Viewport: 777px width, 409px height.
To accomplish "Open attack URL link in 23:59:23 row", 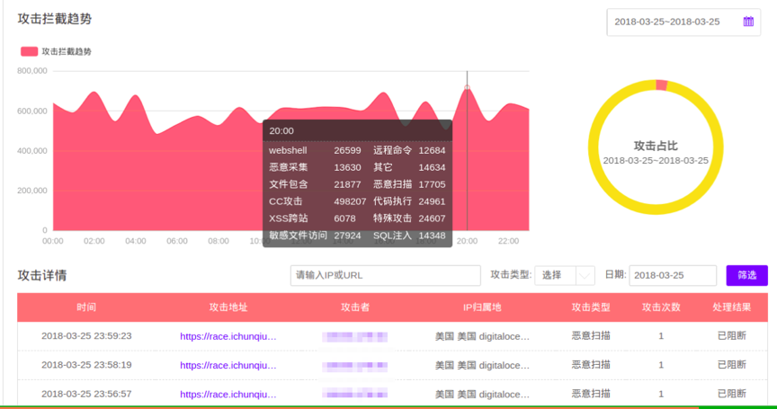I will tap(228, 336).
